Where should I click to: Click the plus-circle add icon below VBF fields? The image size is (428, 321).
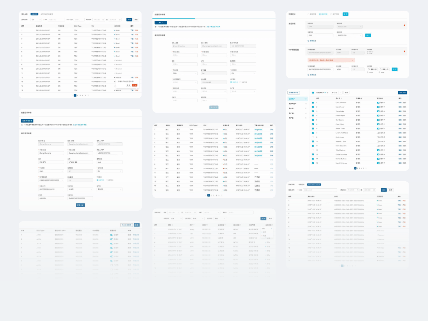[308, 75]
